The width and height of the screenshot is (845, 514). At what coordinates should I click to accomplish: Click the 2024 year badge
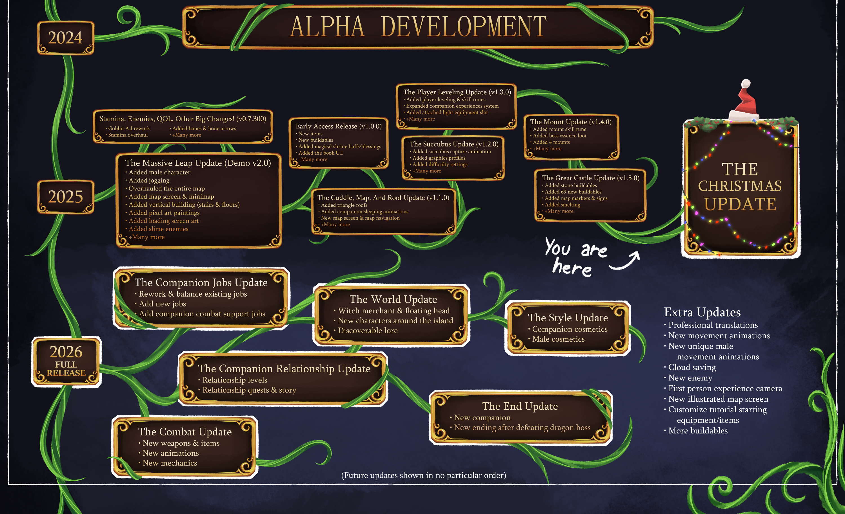click(x=65, y=38)
